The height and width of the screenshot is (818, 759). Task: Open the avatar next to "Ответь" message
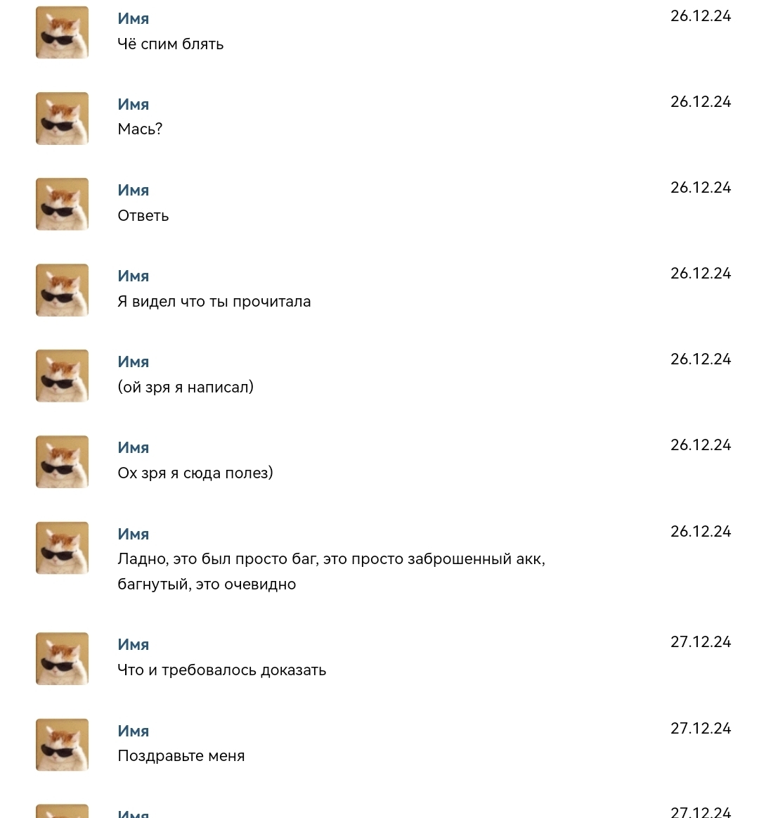pyautogui.click(x=63, y=204)
